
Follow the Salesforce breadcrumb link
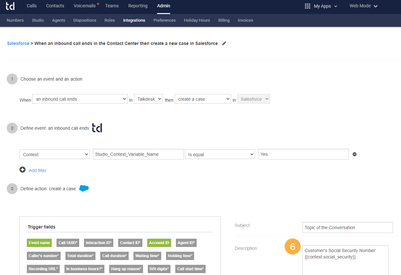[18, 43]
